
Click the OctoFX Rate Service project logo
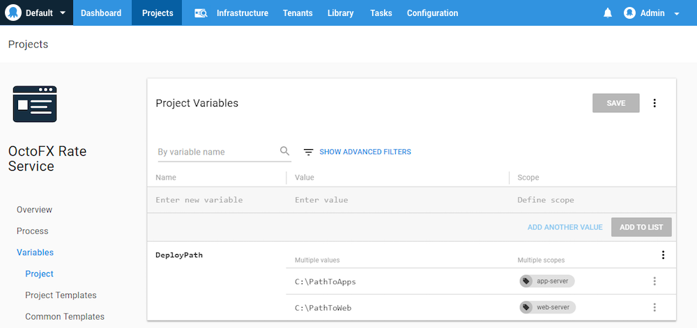click(x=35, y=104)
